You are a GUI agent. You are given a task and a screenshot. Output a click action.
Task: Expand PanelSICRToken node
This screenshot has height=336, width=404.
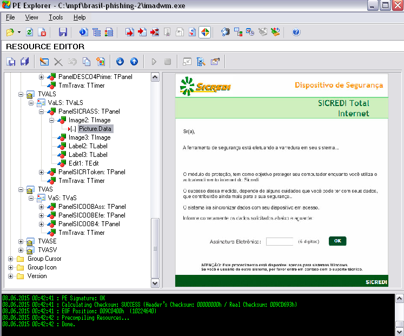point(41,172)
